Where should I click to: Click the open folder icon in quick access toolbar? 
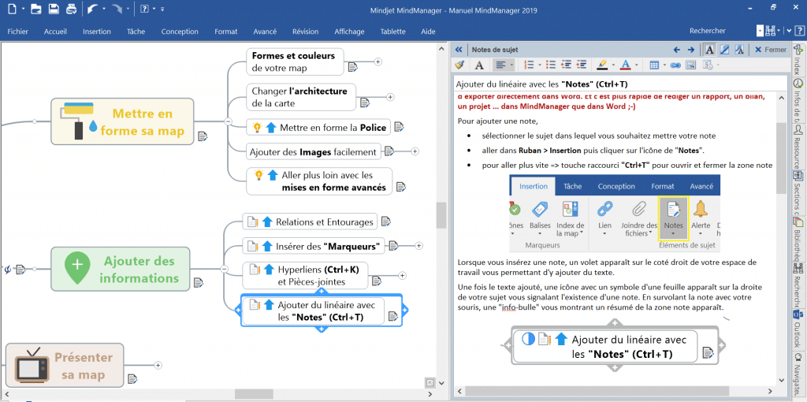pos(35,8)
